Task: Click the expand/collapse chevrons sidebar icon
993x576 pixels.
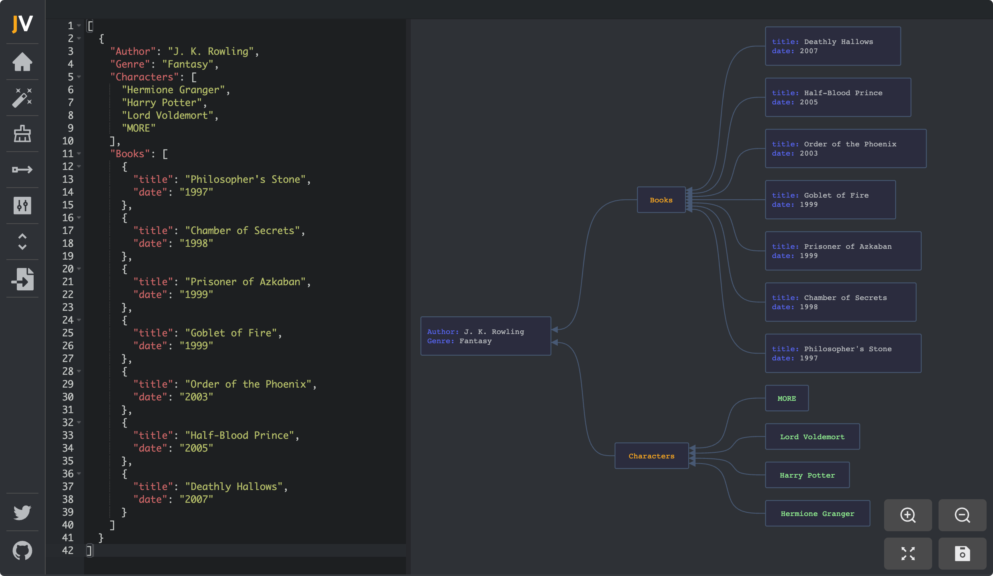Action: point(22,242)
